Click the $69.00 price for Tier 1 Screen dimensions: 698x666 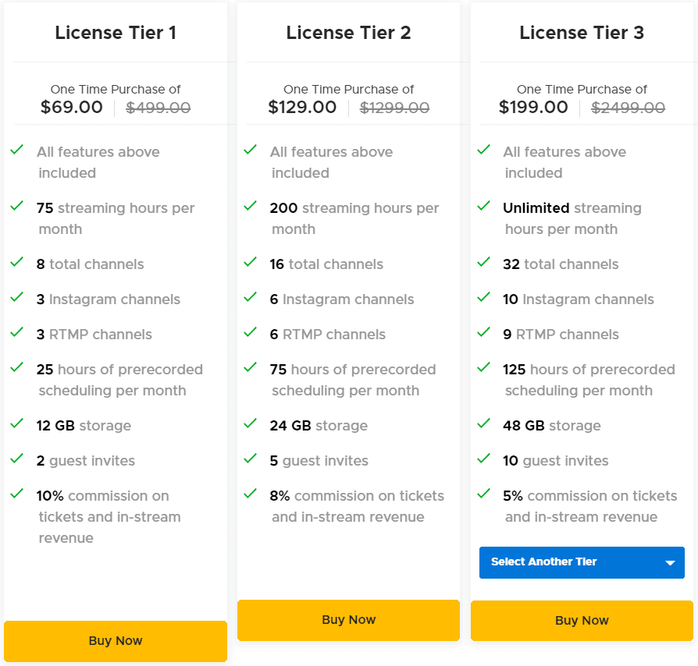tap(71, 108)
